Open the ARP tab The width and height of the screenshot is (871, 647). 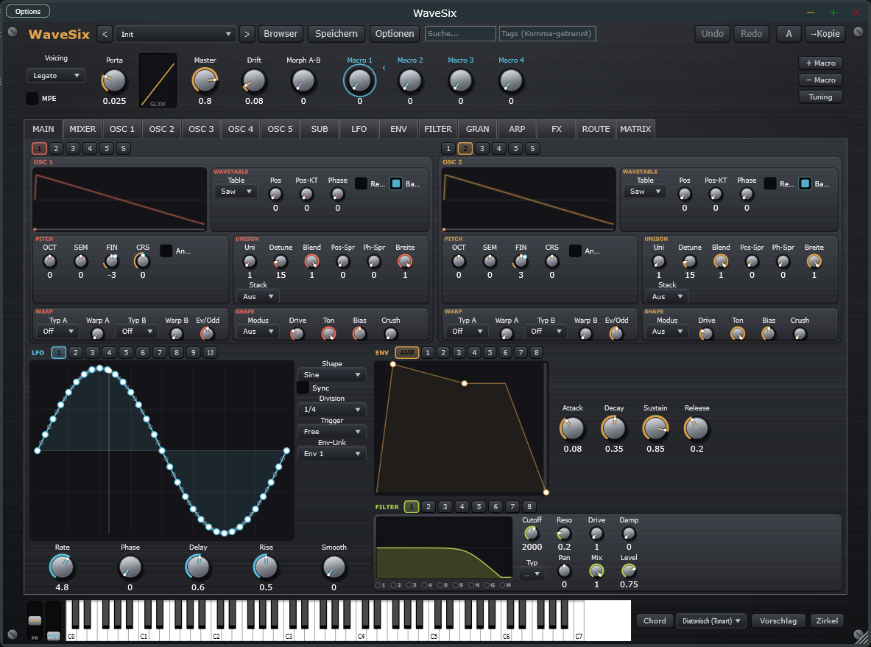coord(517,129)
